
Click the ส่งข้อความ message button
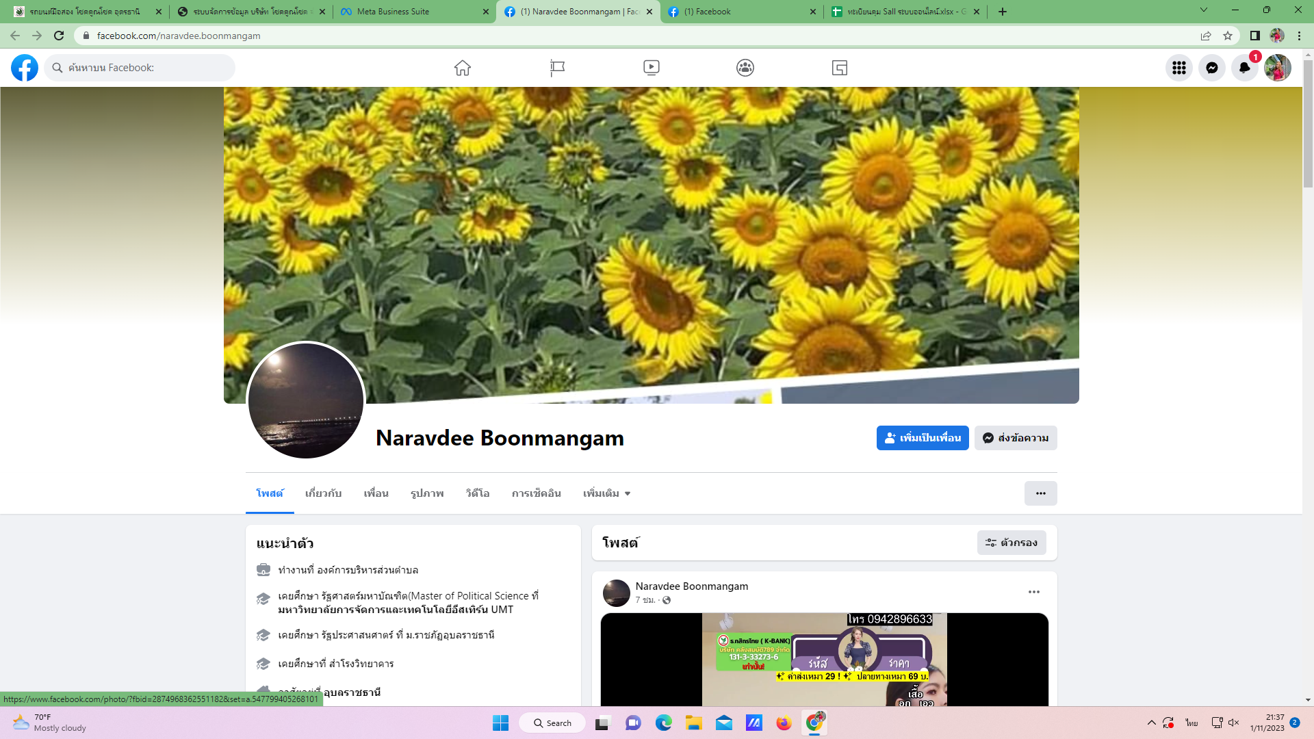point(1016,438)
